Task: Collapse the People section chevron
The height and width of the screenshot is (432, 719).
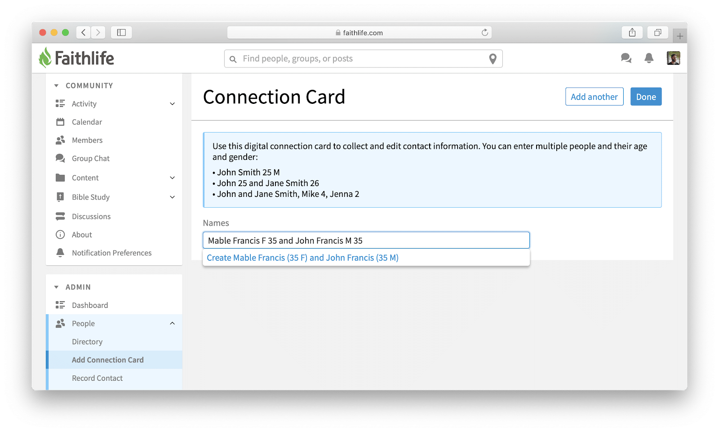Action: tap(172, 323)
